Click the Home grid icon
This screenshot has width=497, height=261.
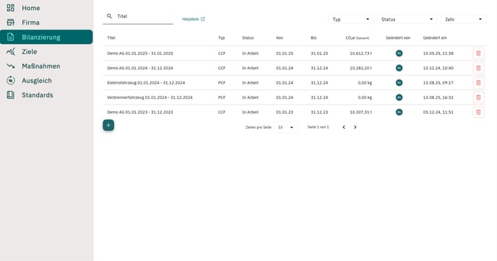tap(10, 8)
